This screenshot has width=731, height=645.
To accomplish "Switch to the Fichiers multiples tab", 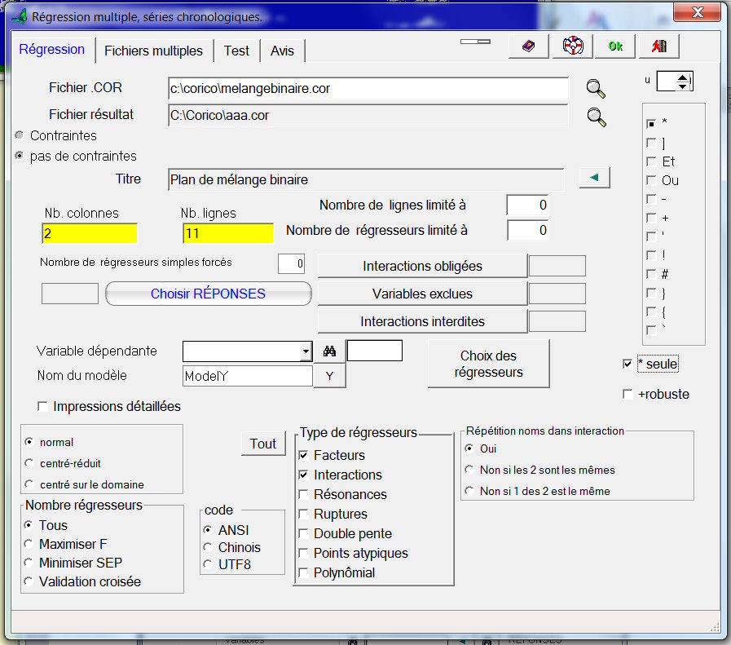I will pos(153,51).
